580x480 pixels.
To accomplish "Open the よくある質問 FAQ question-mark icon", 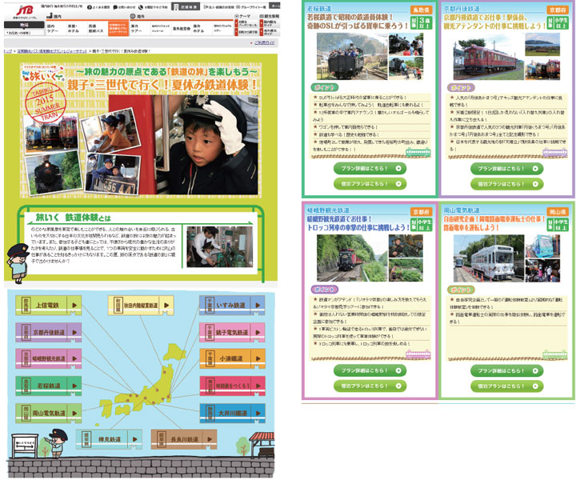I will (x=90, y=7).
